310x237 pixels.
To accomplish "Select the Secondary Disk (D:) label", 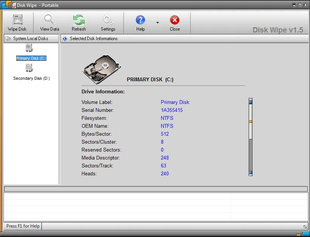I will (31, 78).
